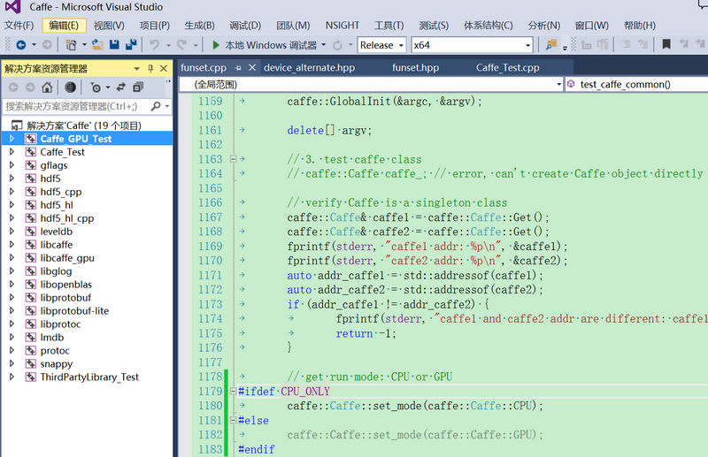Click the Redo arrow icon
Image resolution: width=708 pixels, height=457 pixels.
pos(182,45)
